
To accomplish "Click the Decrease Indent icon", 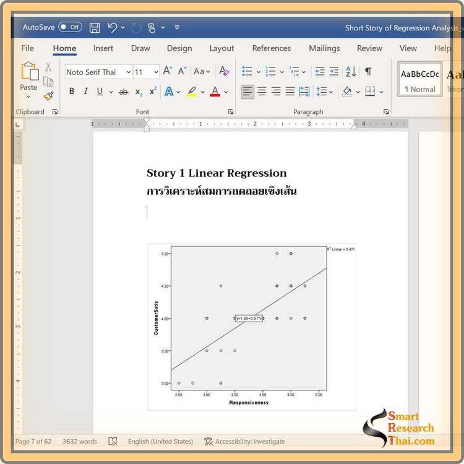I will click(x=320, y=71).
